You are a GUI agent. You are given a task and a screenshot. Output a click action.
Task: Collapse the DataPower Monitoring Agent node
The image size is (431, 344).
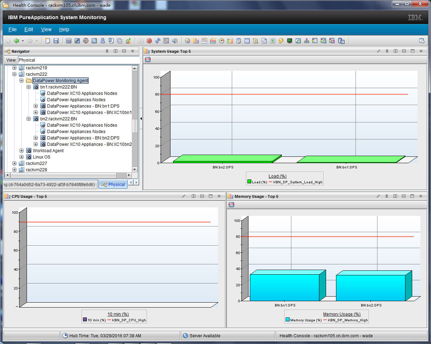tap(21, 81)
